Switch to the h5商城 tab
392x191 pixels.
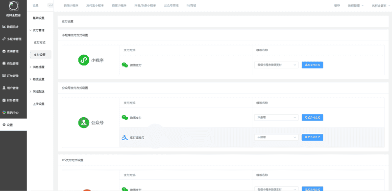point(191,5)
